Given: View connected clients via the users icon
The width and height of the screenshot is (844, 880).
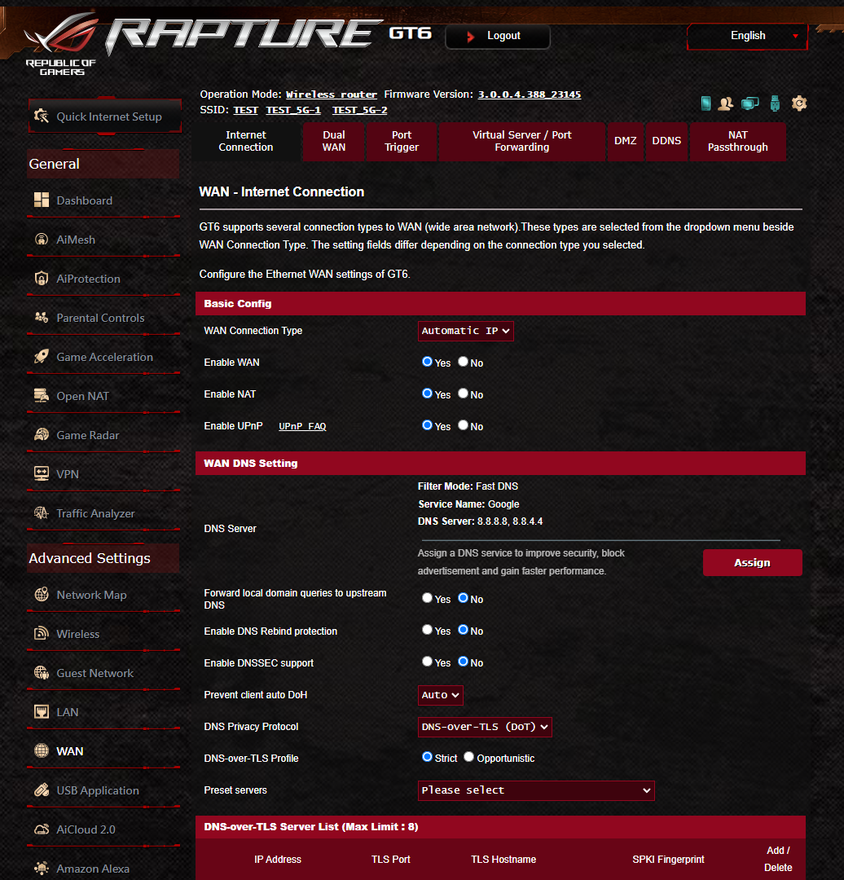Looking at the screenshot, I should (725, 103).
